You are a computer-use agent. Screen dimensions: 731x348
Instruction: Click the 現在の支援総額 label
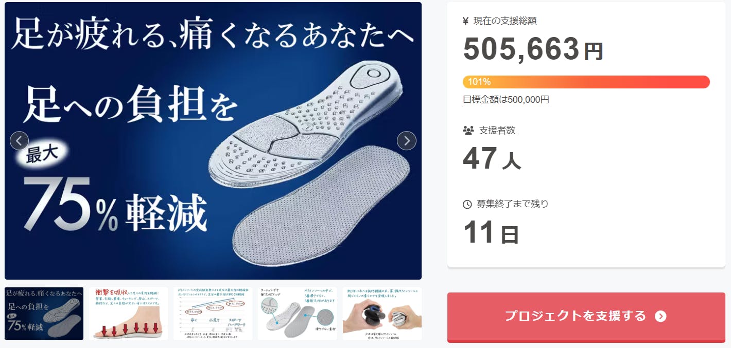click(x=505, y=21)
